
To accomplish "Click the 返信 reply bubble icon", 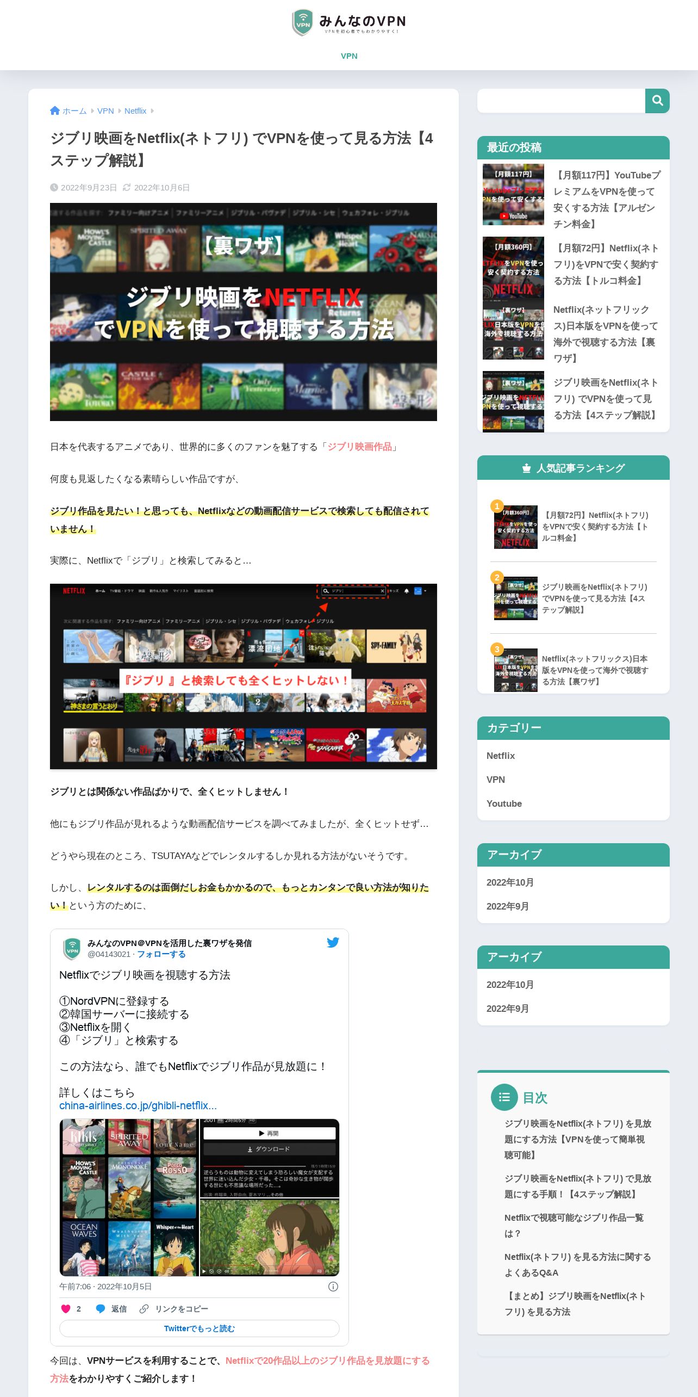I will [101, 1309].
